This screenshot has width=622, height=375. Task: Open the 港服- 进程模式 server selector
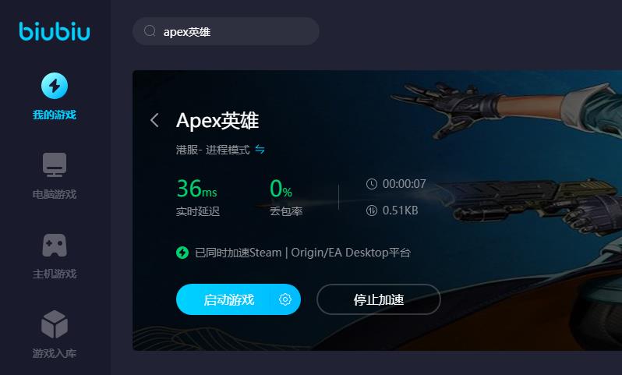point(213,150)
